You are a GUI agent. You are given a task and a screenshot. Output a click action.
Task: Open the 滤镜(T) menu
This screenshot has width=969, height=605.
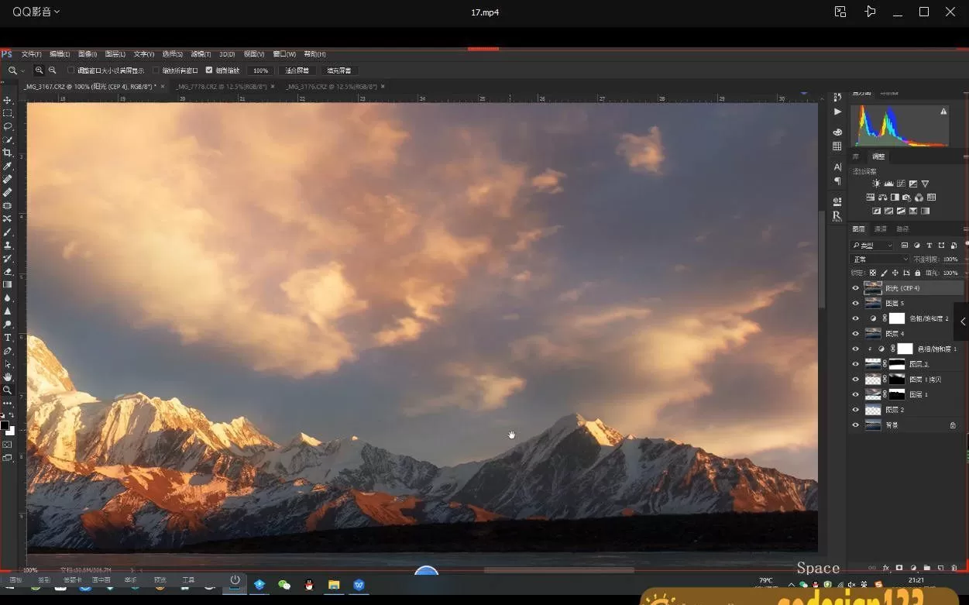(201, 54)
